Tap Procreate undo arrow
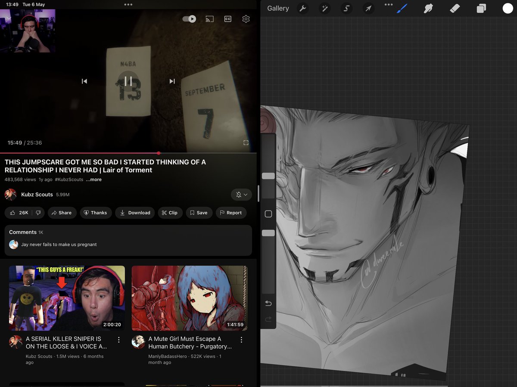 click(268, 303)
